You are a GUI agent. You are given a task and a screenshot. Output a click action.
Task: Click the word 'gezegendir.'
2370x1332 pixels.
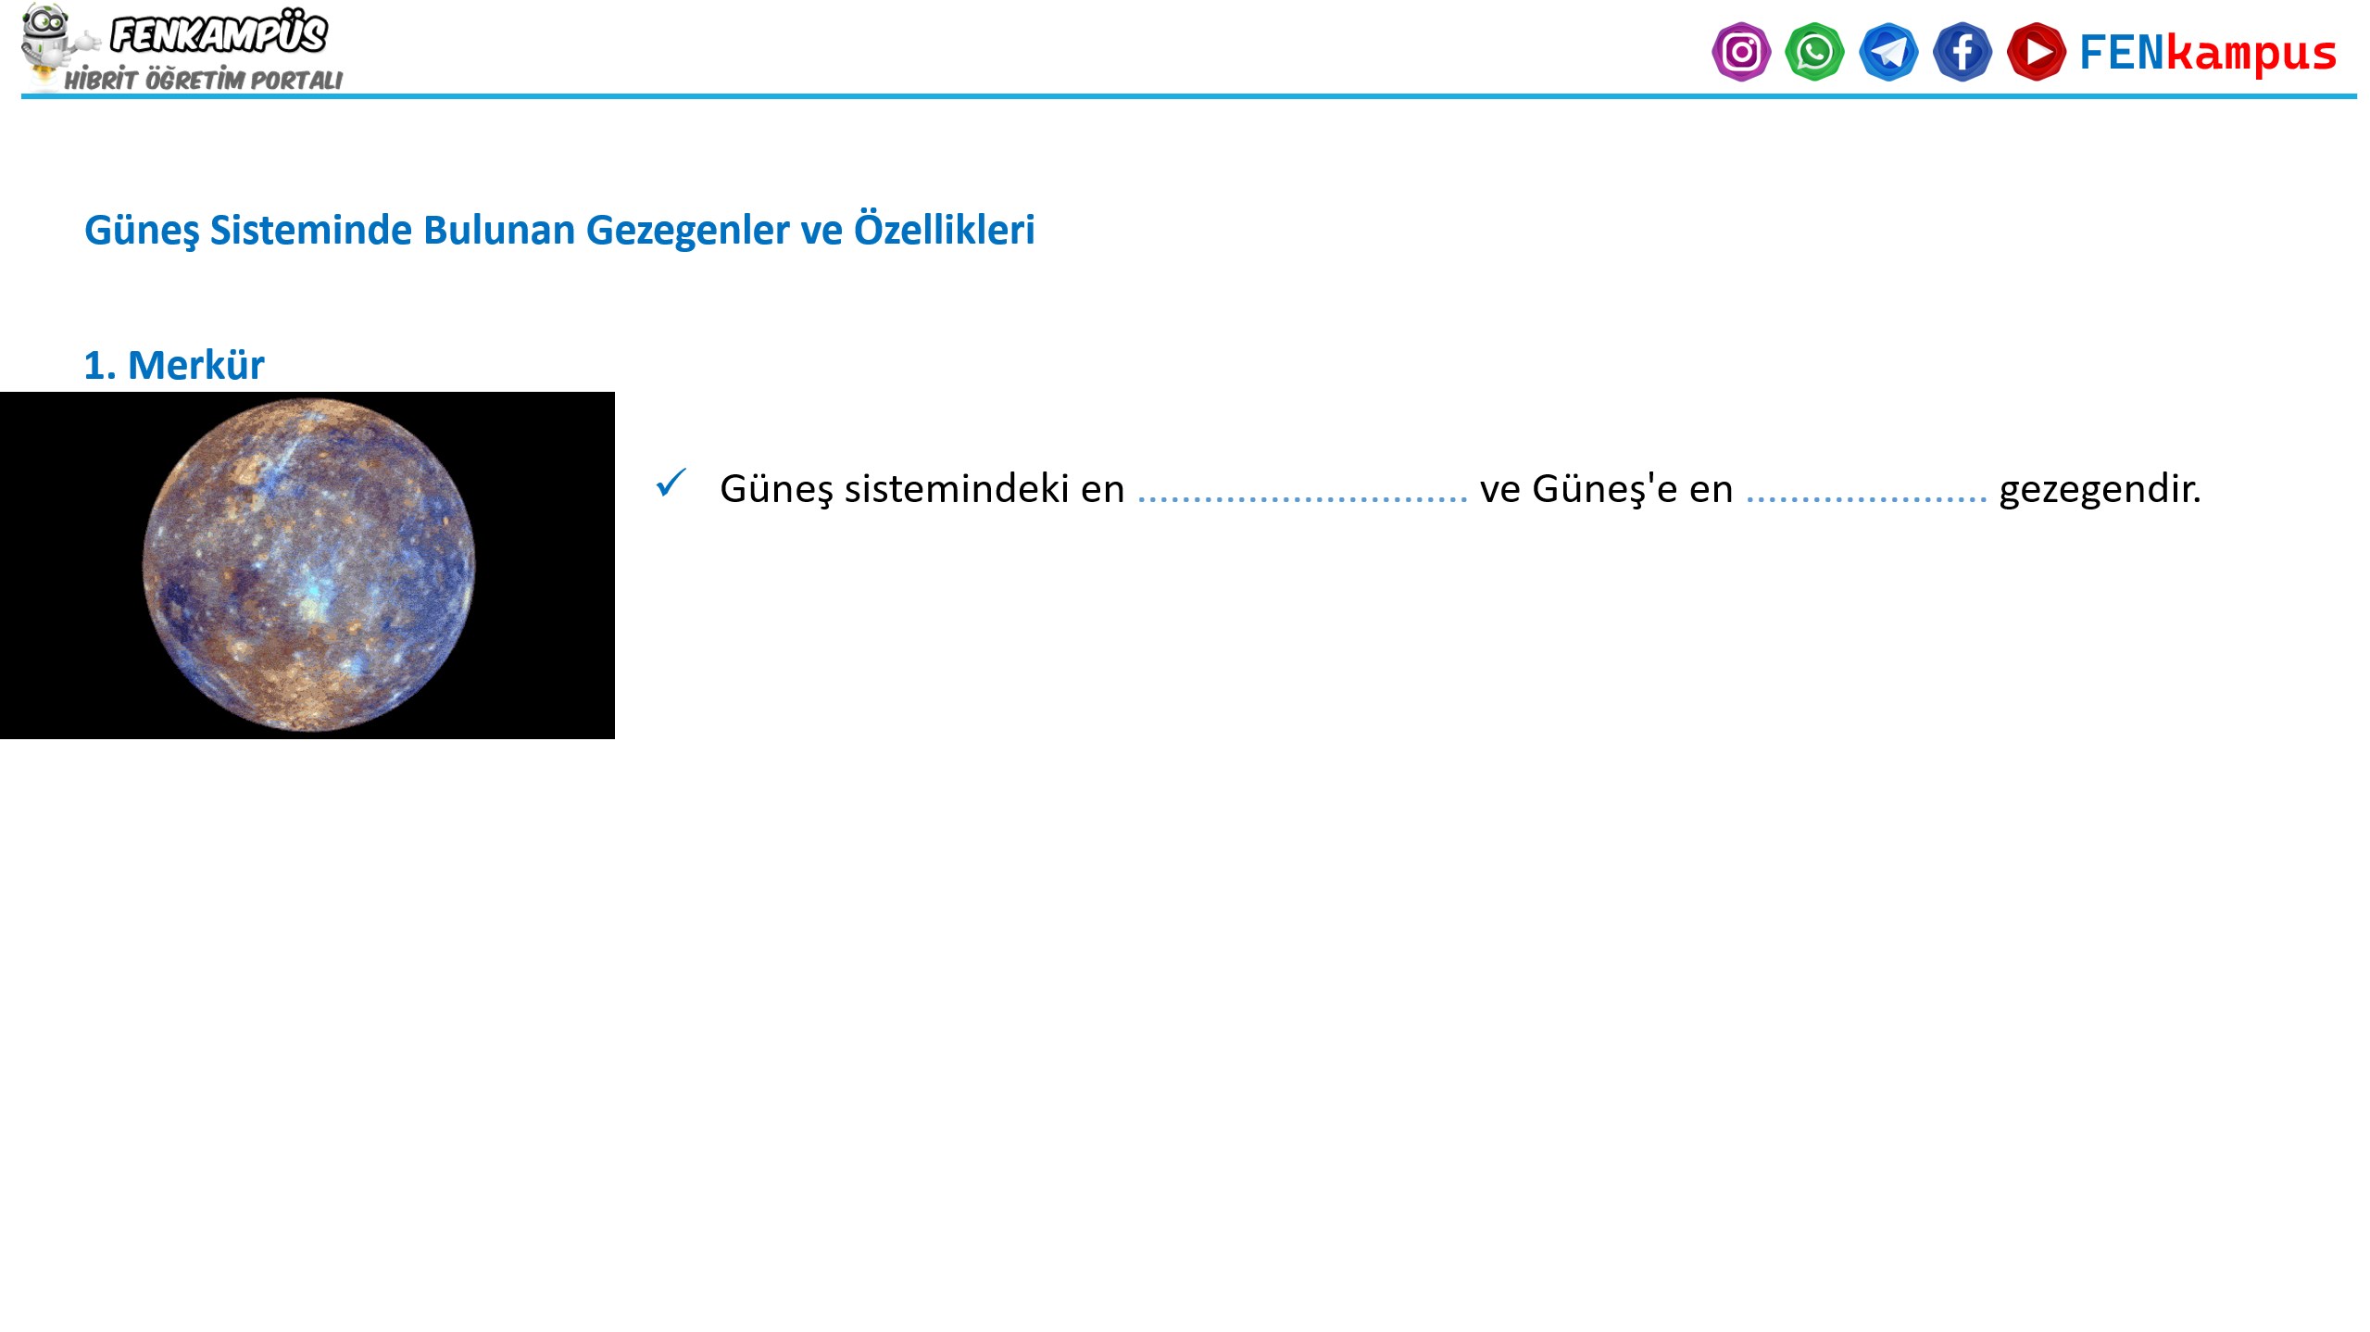point(2099,489)
